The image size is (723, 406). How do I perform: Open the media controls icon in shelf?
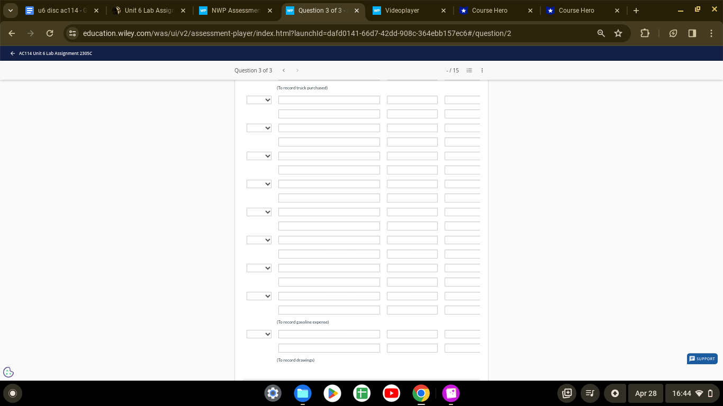pos(589,393)
